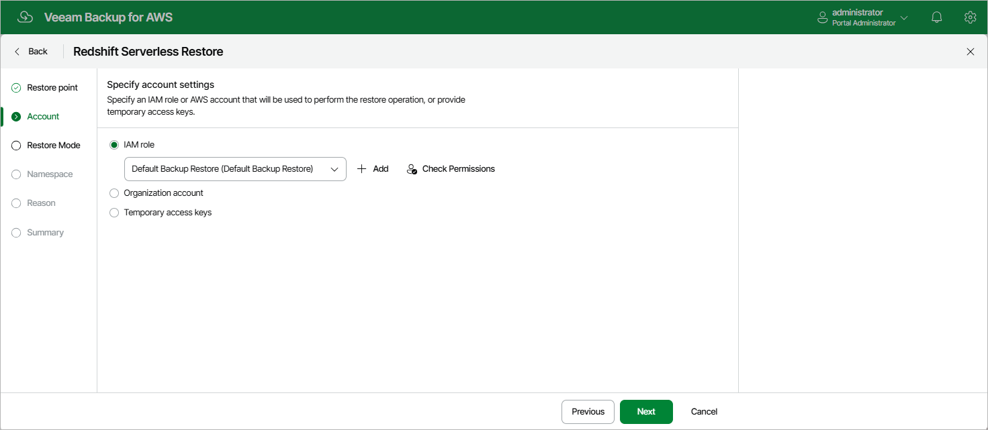Click the Veeam cloud logo icon

point(25,17)
